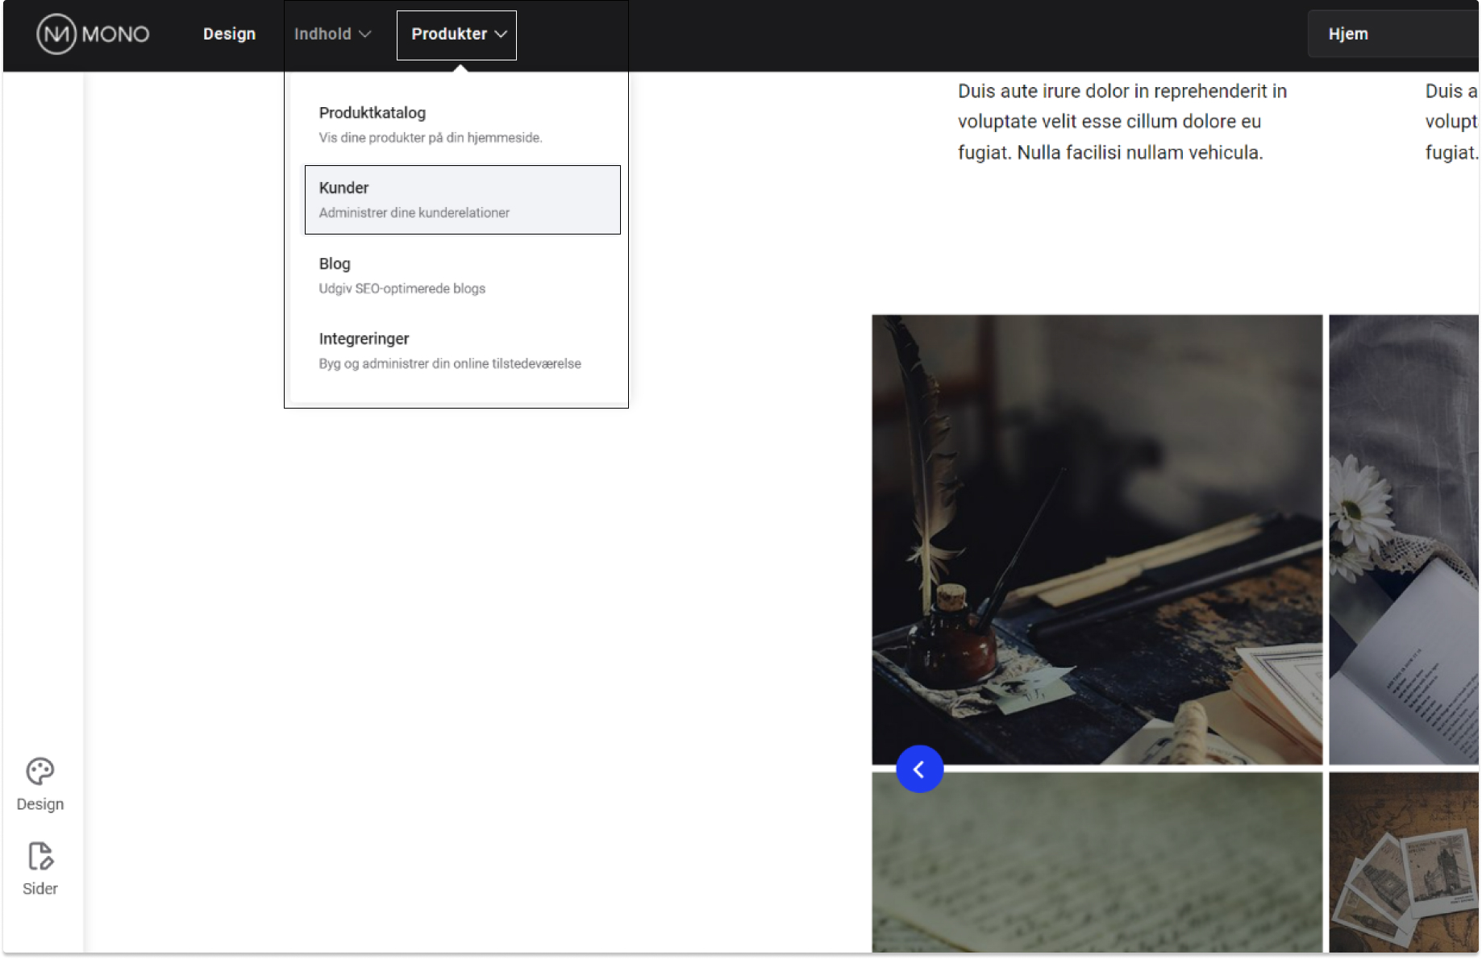Open the Hjem page selector
This screenshot has width=1482, height=959.
[1391, 34]
